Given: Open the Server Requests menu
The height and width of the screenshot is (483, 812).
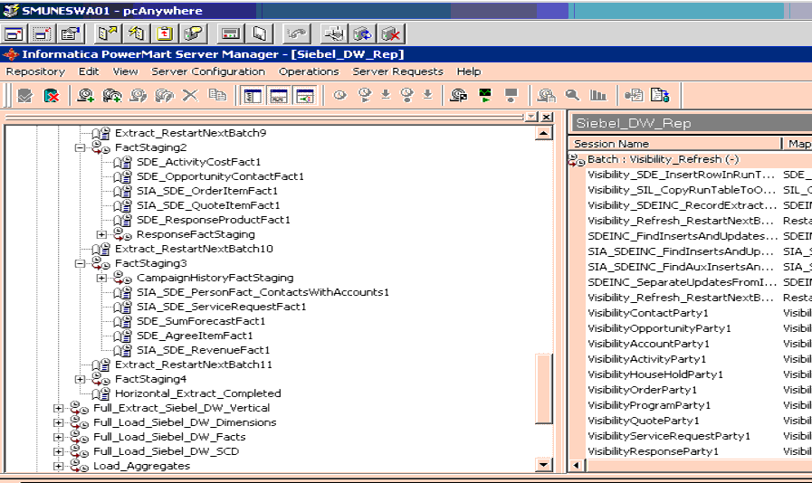Looking at the screenshot, I should [397, 71].
